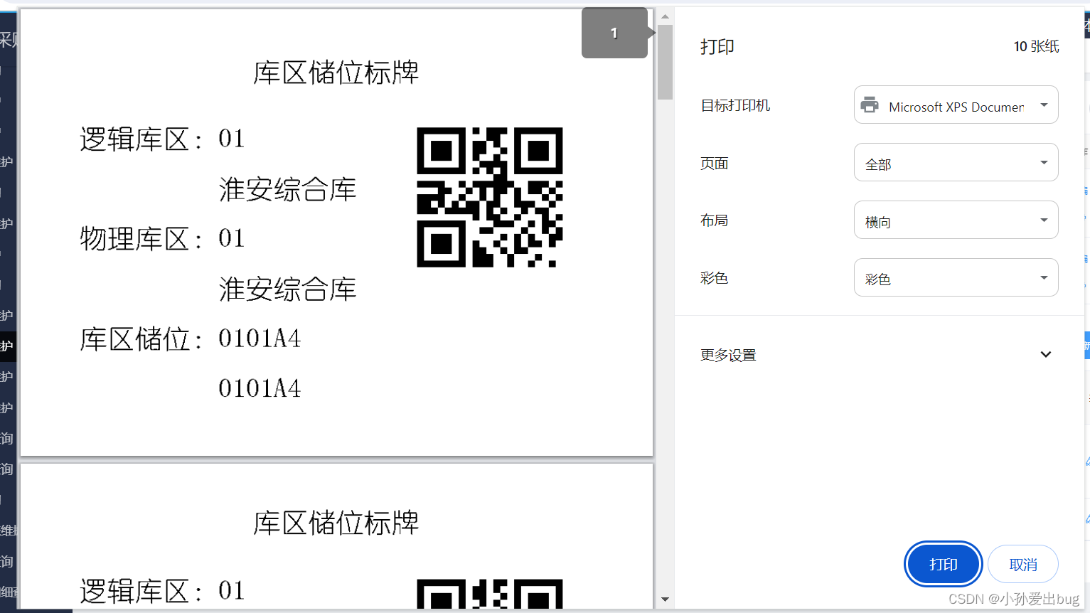Click the preview scrollbar up arrow
This screenshot has width=1090, height=613.
665,16
